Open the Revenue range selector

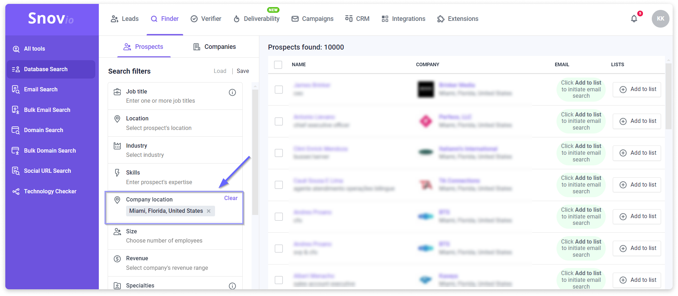(x=175, y=263)
